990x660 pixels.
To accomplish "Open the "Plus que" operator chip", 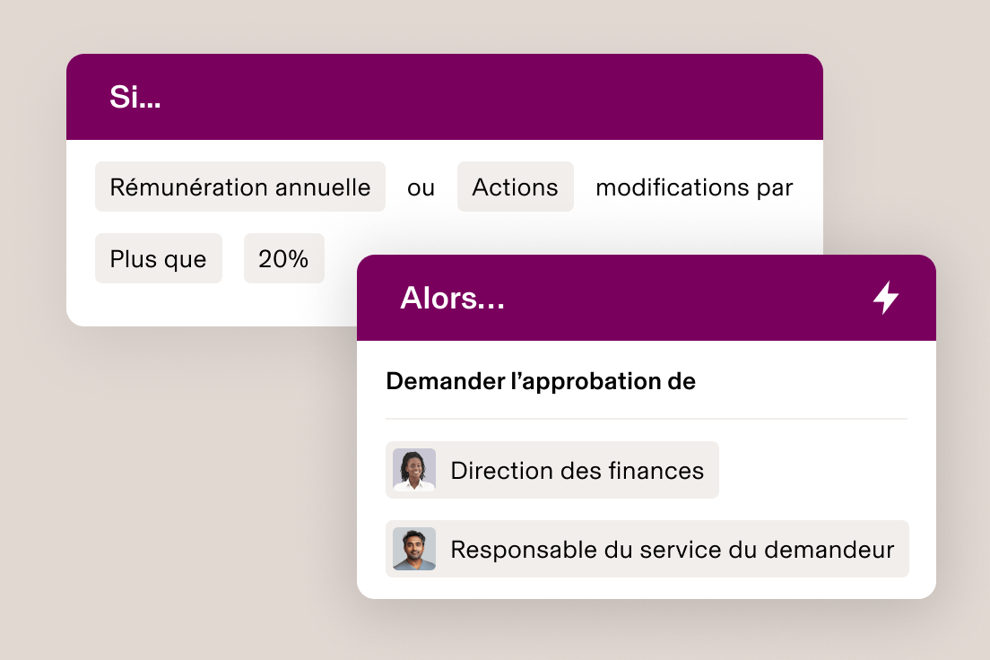I will 158,257.
